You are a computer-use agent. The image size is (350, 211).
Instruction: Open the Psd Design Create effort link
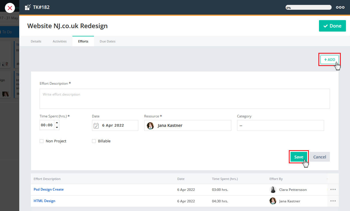(x=49, y=189)
